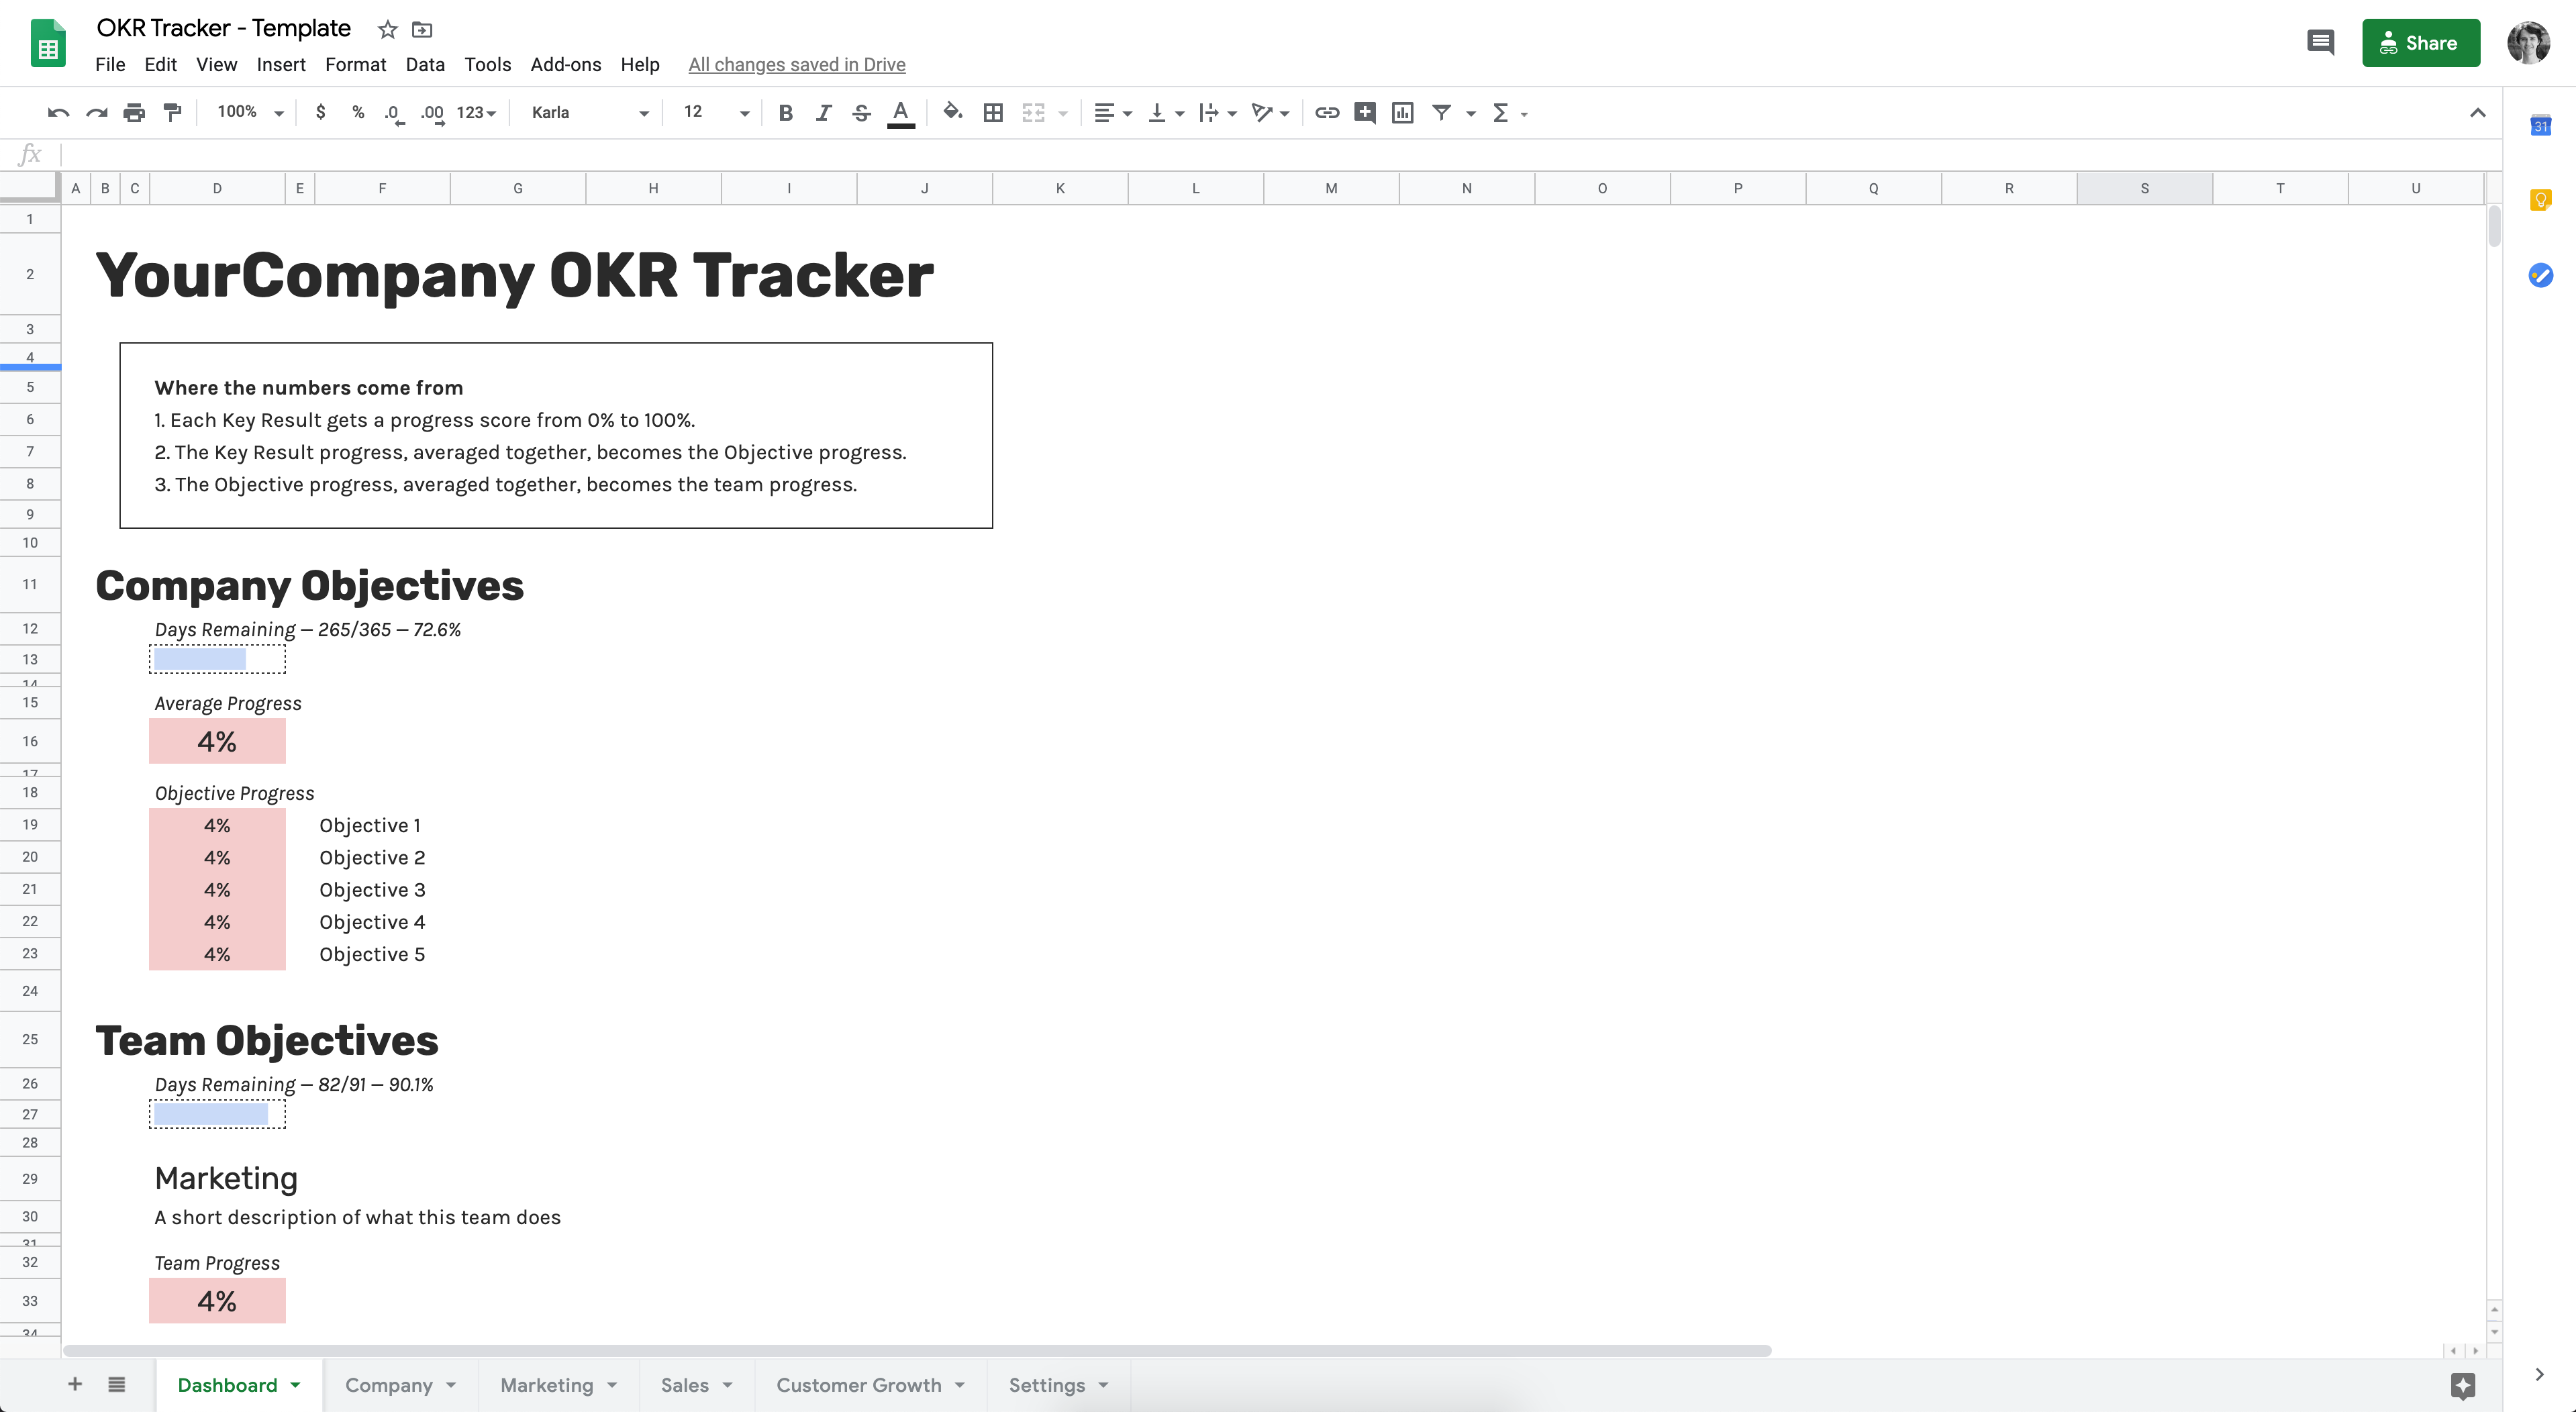2576x1412 pixels.
Task: Open the Karla font dropdown
Action: coord(590,113)
